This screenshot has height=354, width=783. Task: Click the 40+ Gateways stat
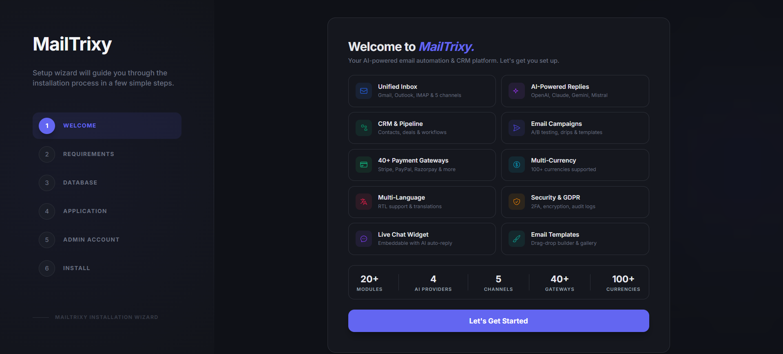560,283
